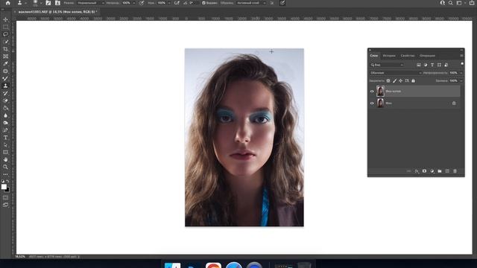Change the screen mode
The width and height of the screenshot is (477, 268).
click(5, 205)
